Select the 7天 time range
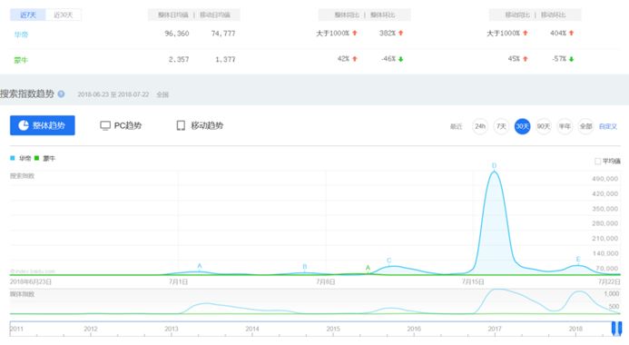This screenshot has height=345, width=629. [x=501, y=126]
